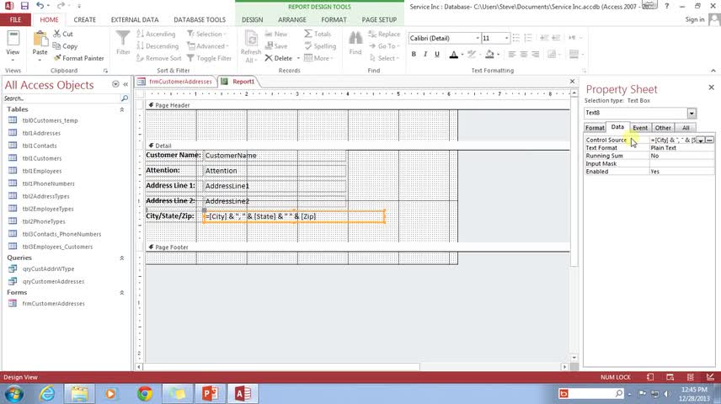Switch to the DESIGN ribbon tab
Viewport: 721px width, 404px height.
[253, 19]
